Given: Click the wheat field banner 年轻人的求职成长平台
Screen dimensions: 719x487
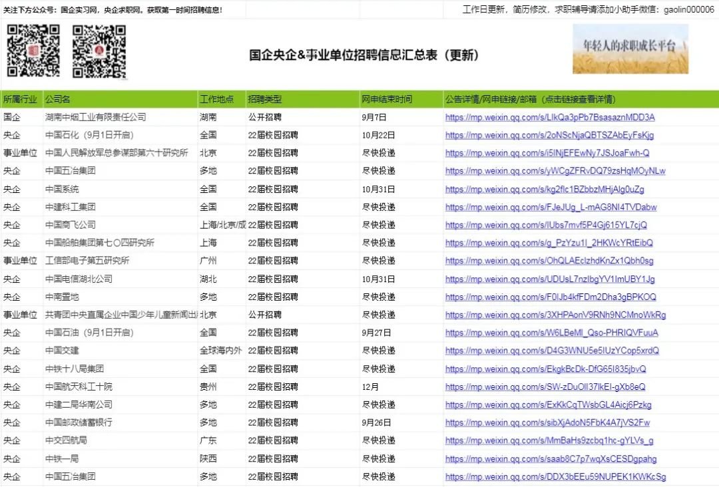Looking at the screenshot, I should [x=630, y=49].
